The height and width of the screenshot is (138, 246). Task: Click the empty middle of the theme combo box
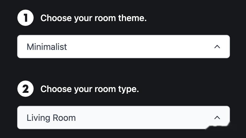pos(139,47)
